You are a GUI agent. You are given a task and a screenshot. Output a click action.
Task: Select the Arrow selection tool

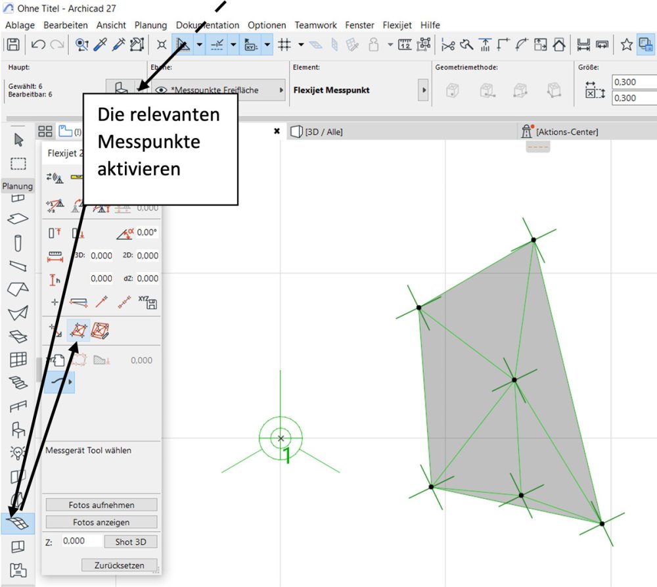click(18, 139)
